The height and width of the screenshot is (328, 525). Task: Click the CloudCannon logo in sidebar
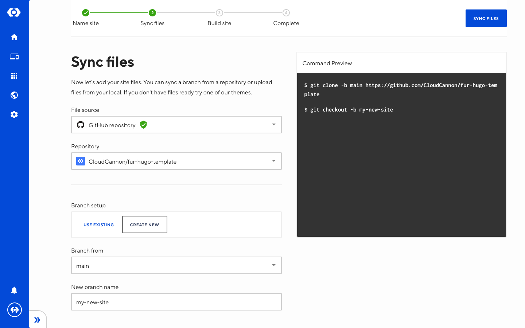click(14, 12)
